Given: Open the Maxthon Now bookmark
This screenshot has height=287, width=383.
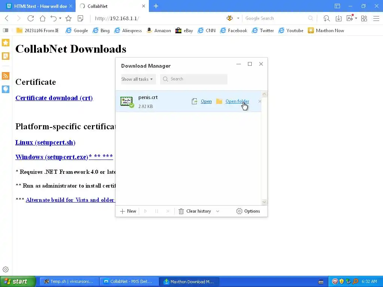Looking at the screenshot, I should click(326, 30).
